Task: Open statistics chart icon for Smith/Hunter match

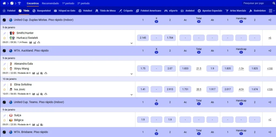Action: click(x=31, y=42)
